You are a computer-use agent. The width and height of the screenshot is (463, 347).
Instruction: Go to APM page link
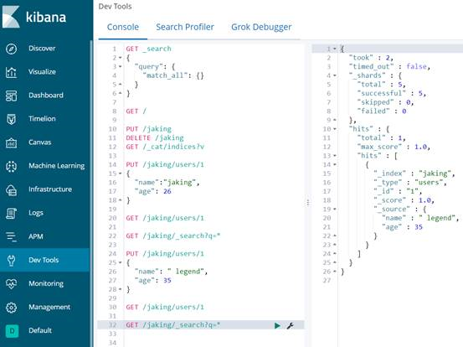pyautogui.click(x=36, y=236)
